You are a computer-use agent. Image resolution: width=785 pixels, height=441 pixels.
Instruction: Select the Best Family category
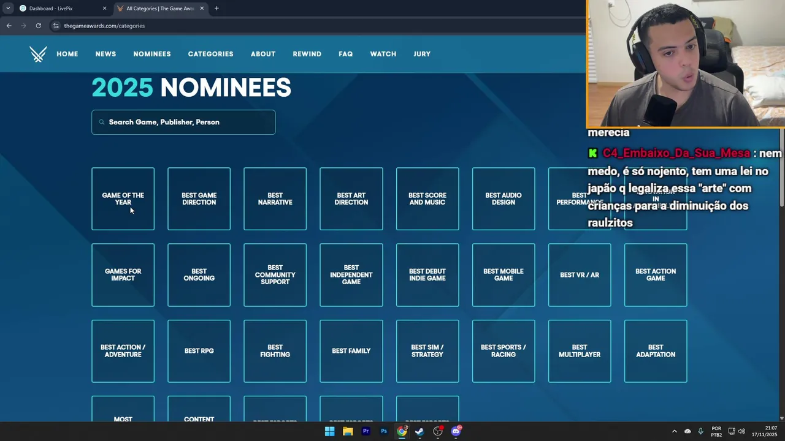tap(351, 351)
